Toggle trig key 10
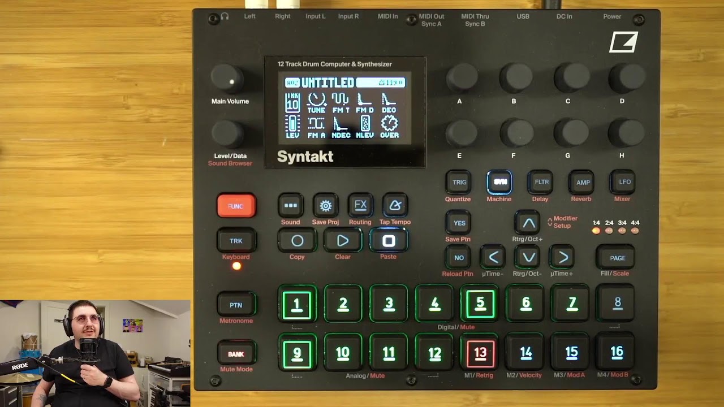Viewport: 724px width, 407px height. pos(343,353)
